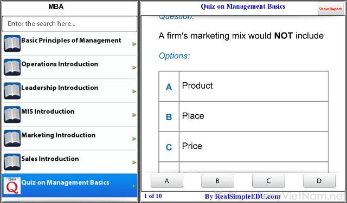The image size is (347, 203).
Task: Open the Basic Principles of Management book icon
Action: coord(12,43)
